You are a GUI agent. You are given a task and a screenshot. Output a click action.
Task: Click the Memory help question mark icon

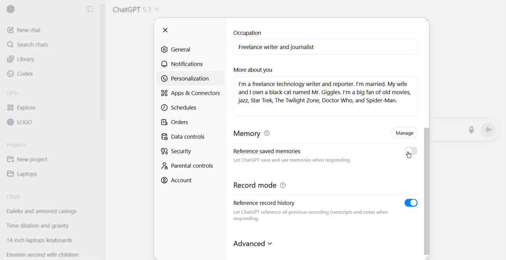[x=267, y=133]
